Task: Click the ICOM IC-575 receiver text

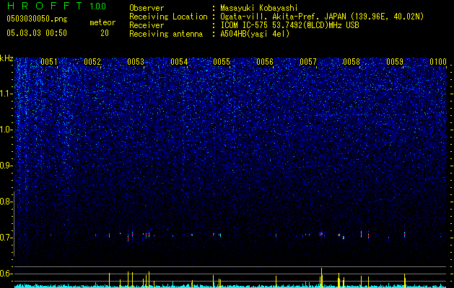Action: [x=289, y=25]
